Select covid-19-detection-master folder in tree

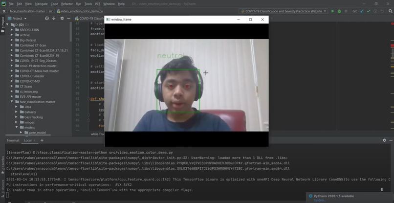[38, 66]
